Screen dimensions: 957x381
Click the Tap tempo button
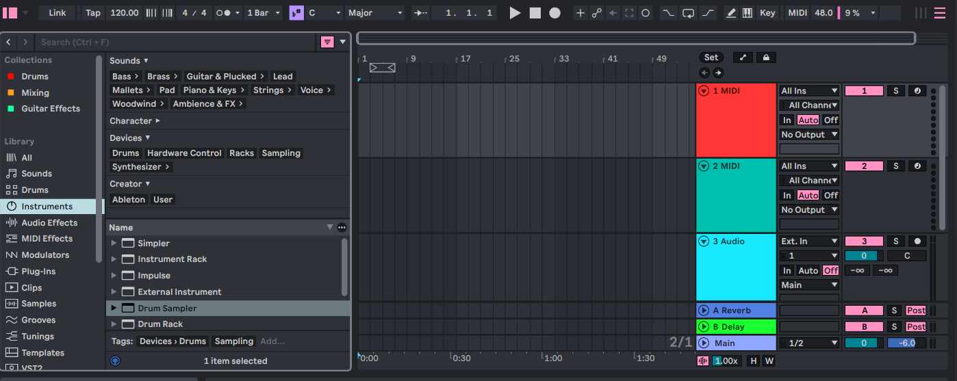click(x=93, y=13)
